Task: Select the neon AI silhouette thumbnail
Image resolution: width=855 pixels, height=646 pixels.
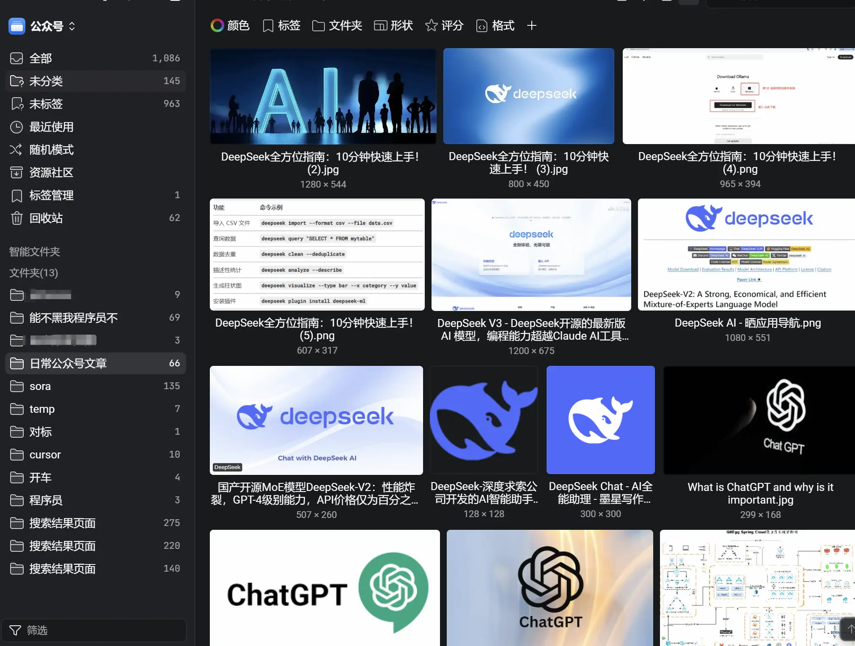Action: click(x=323, y=96)
